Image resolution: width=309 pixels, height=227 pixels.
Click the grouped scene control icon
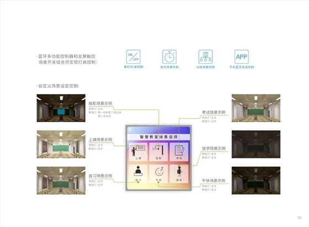(x=205, y=57)
